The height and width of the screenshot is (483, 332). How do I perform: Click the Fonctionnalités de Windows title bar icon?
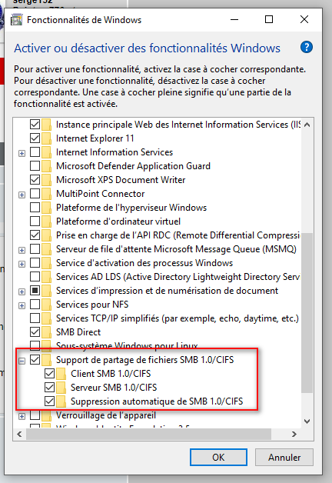pyautogui.click(x=17, y=20)
